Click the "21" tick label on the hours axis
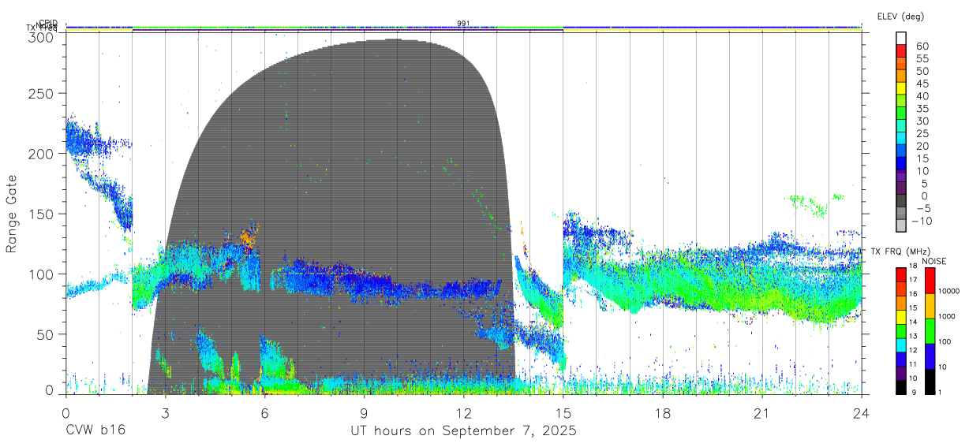Image resolution: width=969 pixels, height=447 pixels. point(761,412)
